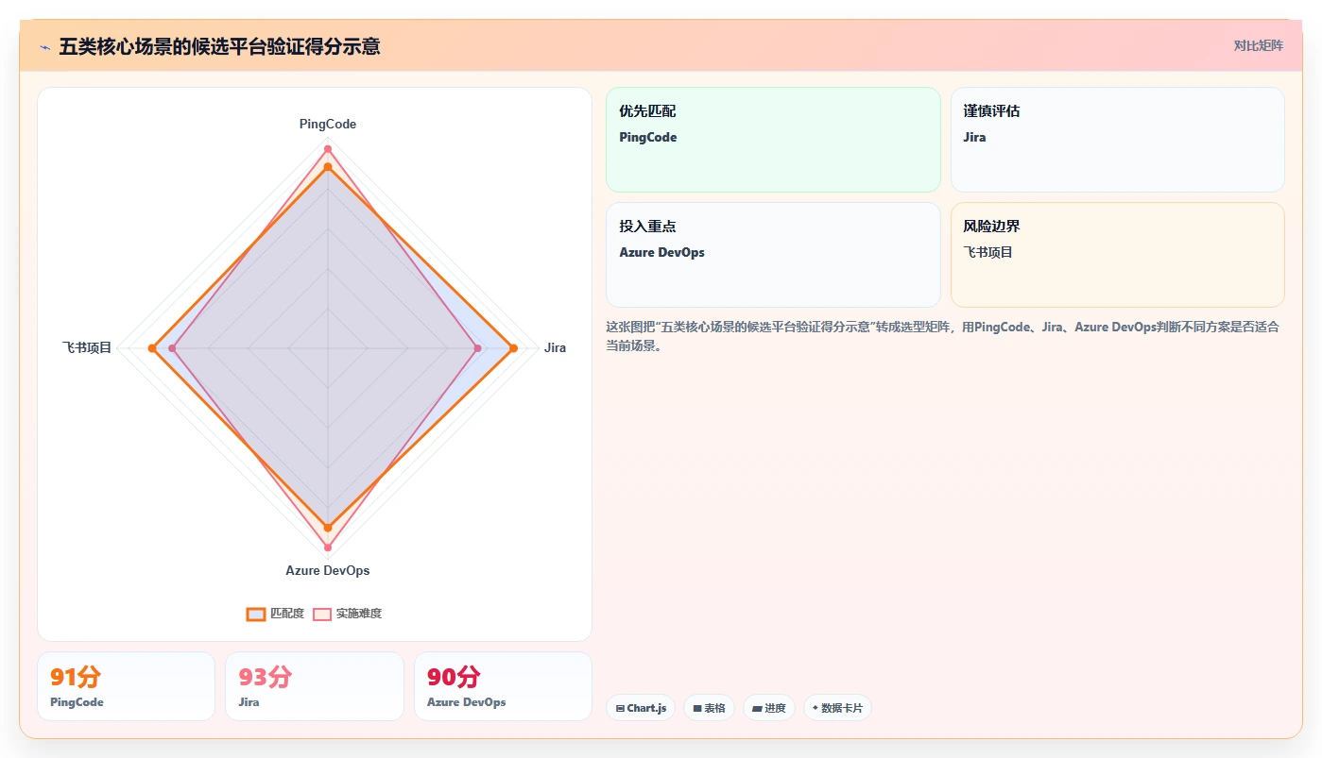Viewport: 1322px width, 758px height.
Task: Select the PingCode axis label on radar chart
Action: (328, 124)
